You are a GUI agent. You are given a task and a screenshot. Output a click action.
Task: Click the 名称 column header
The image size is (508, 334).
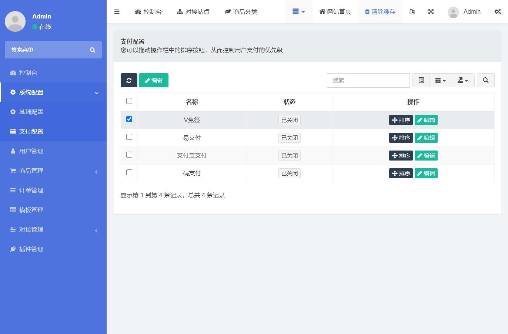(x=192, y=102)
